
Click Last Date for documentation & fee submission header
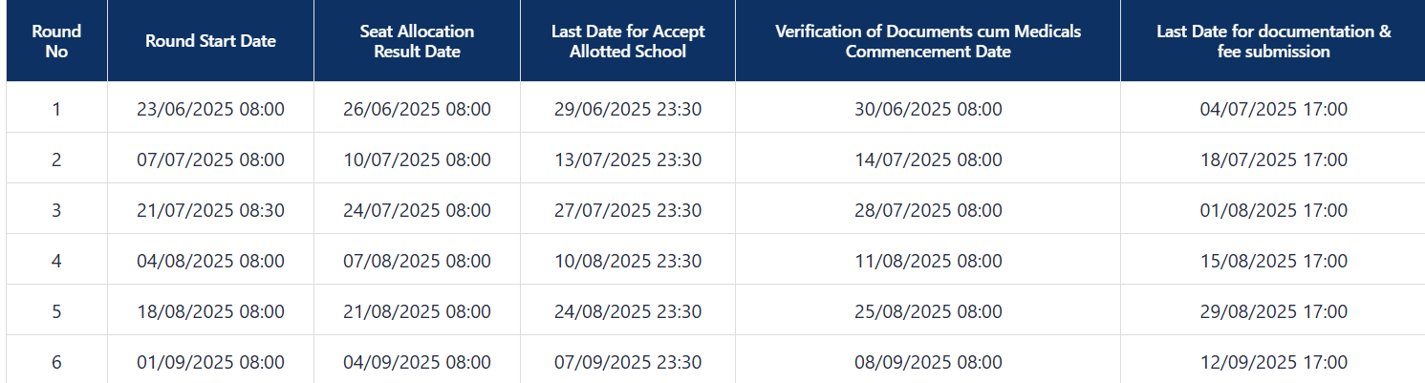coord(1273,41)
